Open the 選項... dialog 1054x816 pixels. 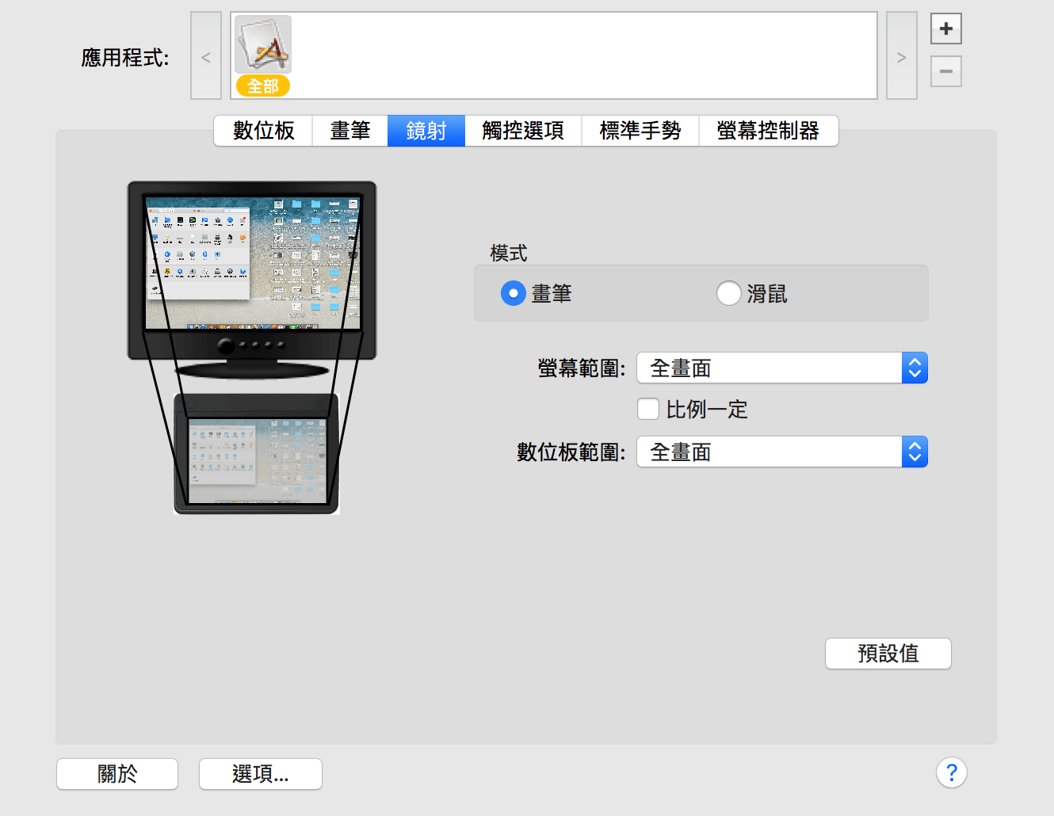click(261, 774)
